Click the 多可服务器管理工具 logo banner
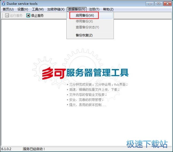The height and width of the screenshot is (152, 173). click(x=85, y=73)
